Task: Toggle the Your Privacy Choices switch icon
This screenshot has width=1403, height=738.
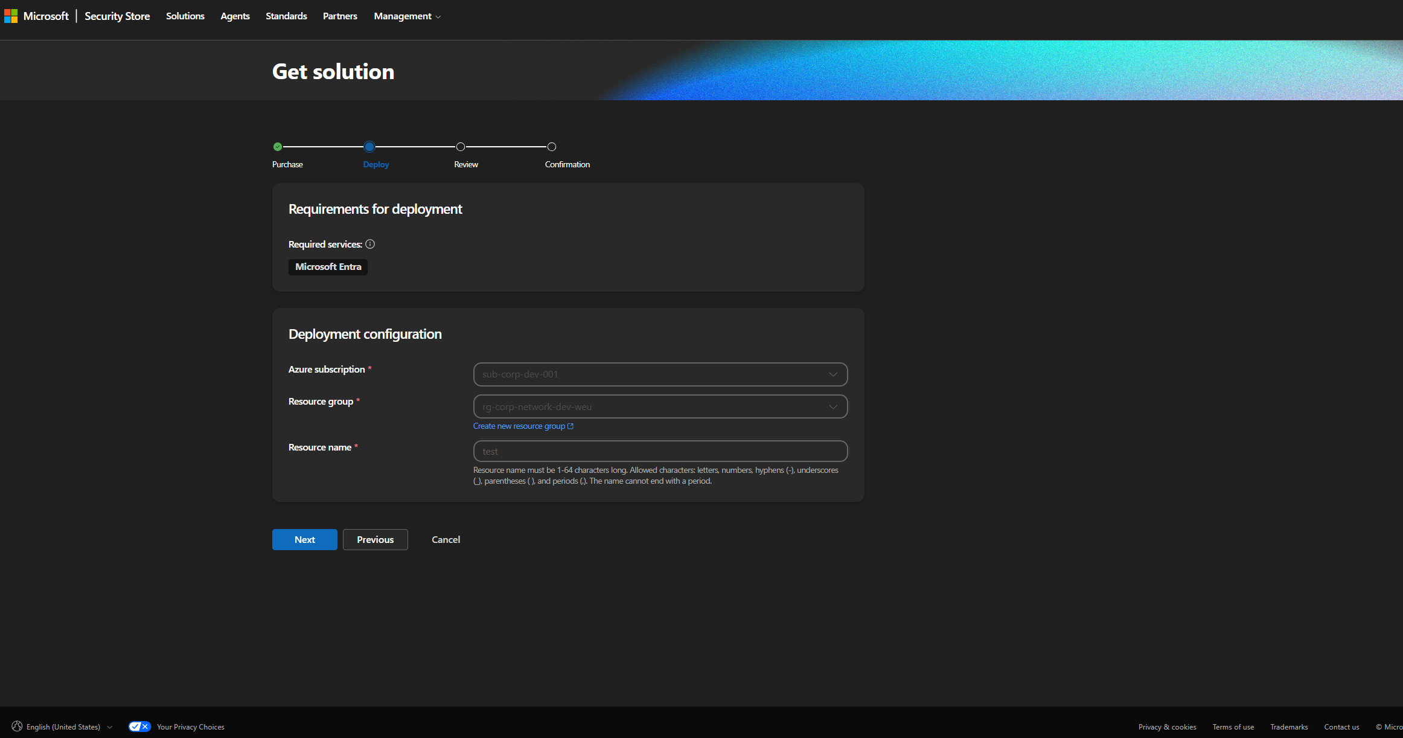Action: point(139,727)
